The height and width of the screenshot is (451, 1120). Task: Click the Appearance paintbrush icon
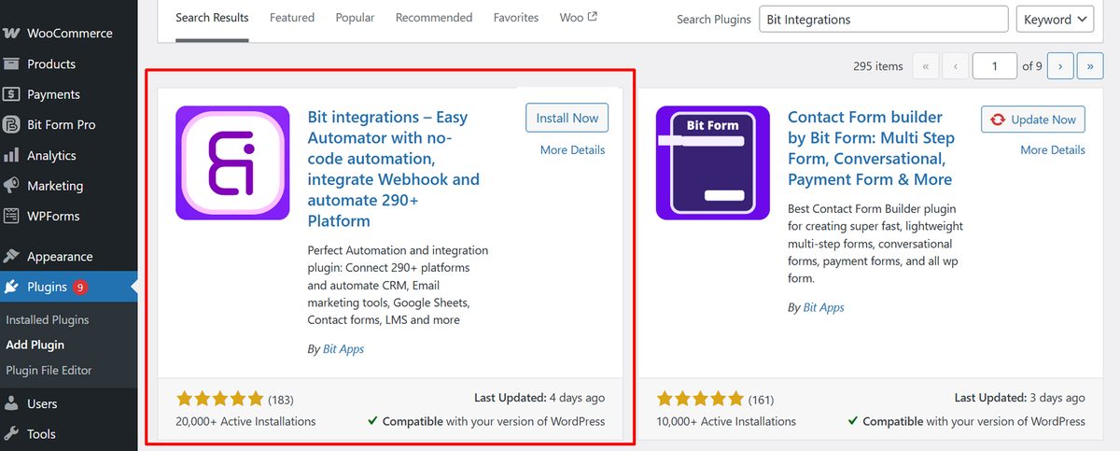point(11,256)
